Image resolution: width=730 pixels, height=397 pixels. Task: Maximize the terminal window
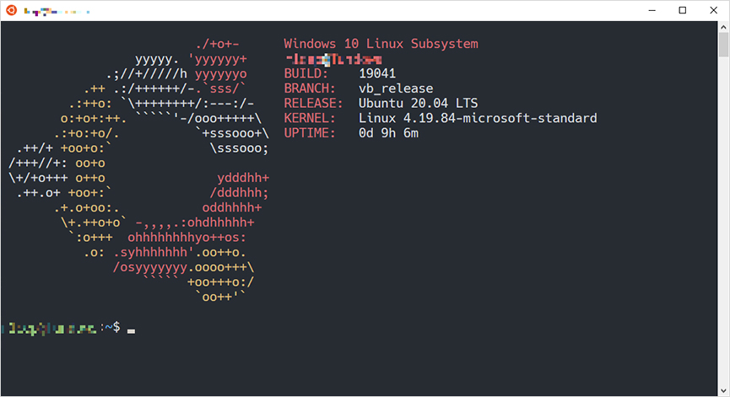click(x=683, y=10)
